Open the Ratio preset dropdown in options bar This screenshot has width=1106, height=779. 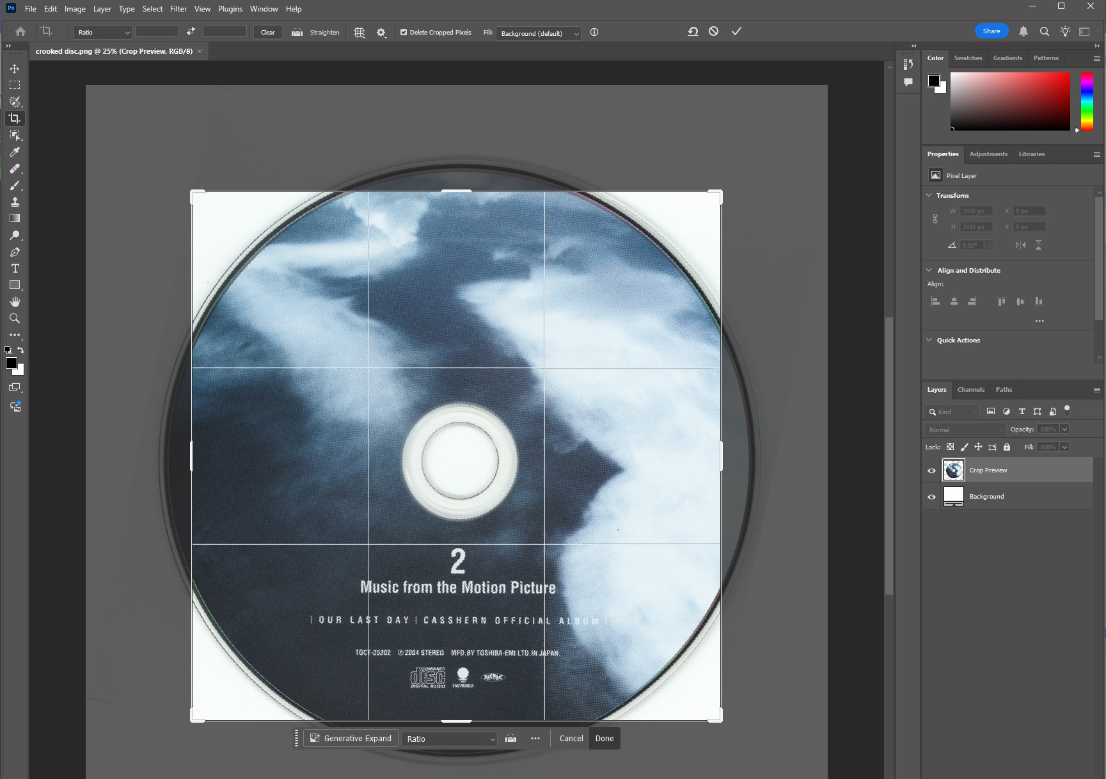pyautogui.click(x=102, y=32)
